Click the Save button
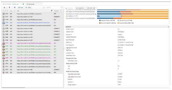172x90 pixels. pos(21,7)
